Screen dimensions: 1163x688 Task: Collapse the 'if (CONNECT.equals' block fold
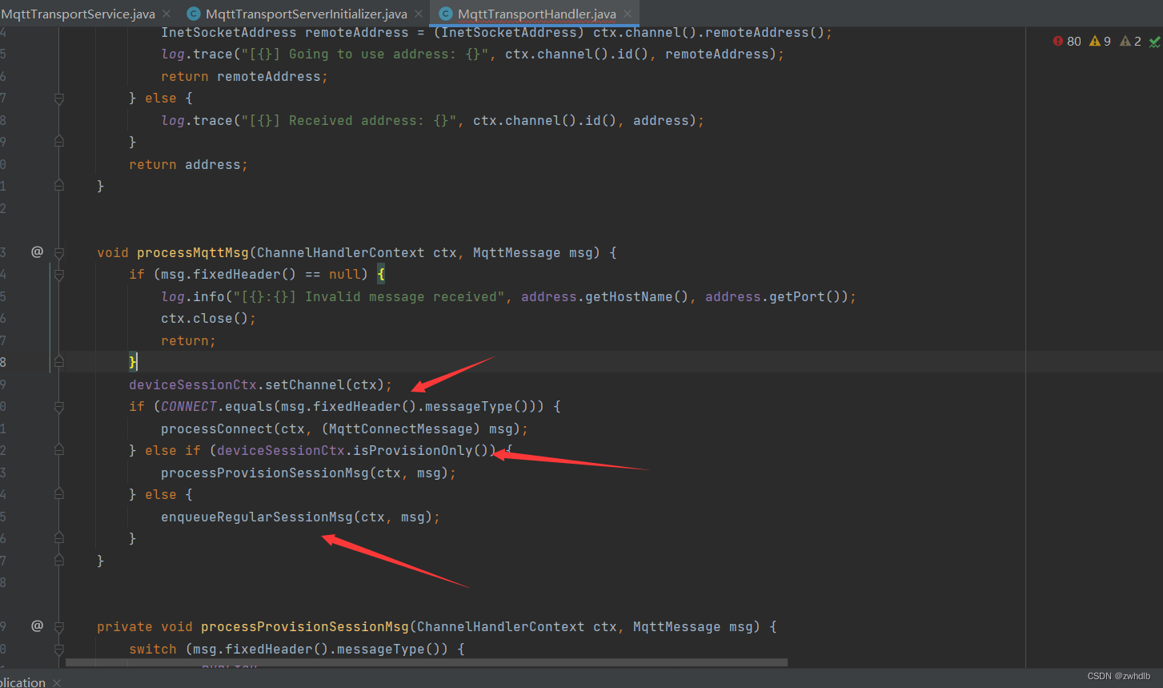click(59, 407)
